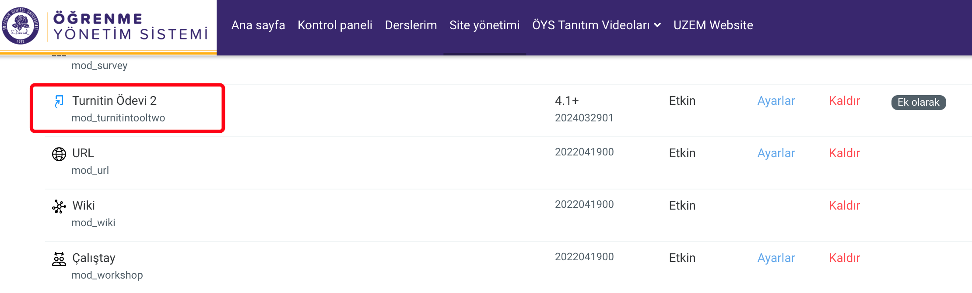972x293 pixels.
Task: Click the URL globe icon
Action: pos(59,154)
